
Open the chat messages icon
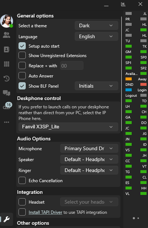click(x=7, y=93)
